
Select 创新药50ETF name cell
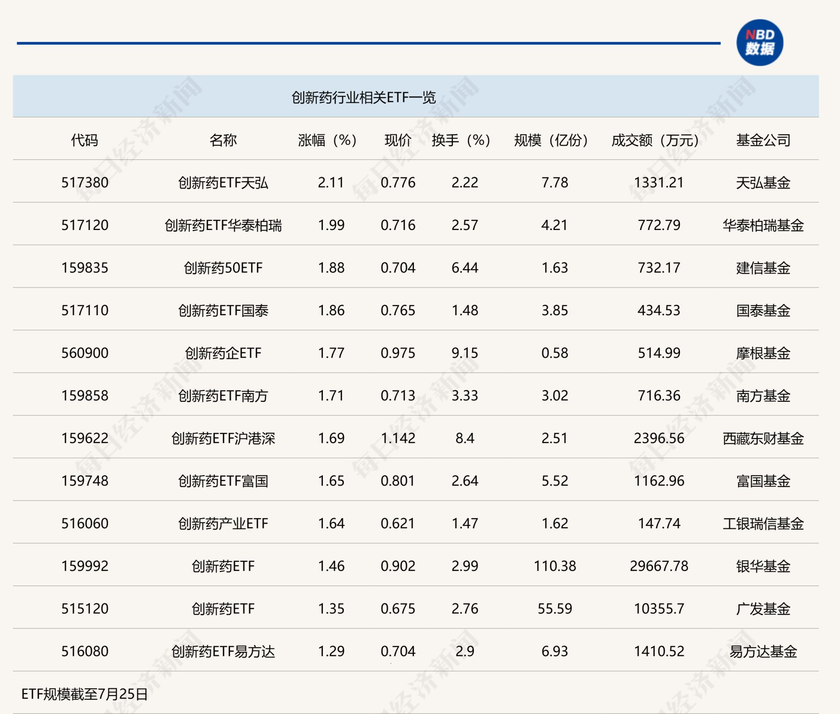coord(223,268)
